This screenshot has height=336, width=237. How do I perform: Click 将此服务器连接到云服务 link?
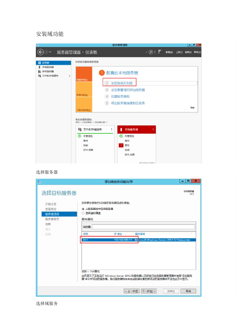click(x=128, y=103)
